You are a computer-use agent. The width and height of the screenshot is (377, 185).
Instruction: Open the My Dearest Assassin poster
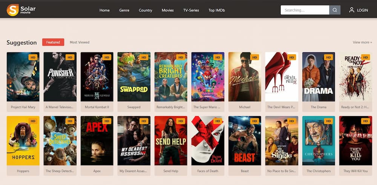pyautogui.click(x=134, y=141)
